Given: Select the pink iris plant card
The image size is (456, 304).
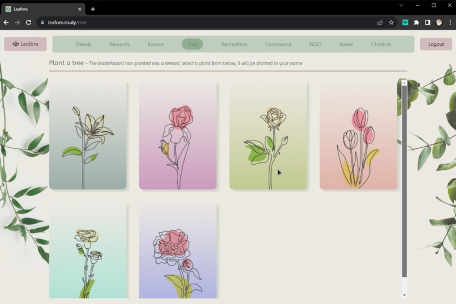Looking at the screenshot, I should pyautogui.click(x=178, y=135).
